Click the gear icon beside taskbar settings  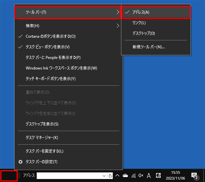(20, 162)
